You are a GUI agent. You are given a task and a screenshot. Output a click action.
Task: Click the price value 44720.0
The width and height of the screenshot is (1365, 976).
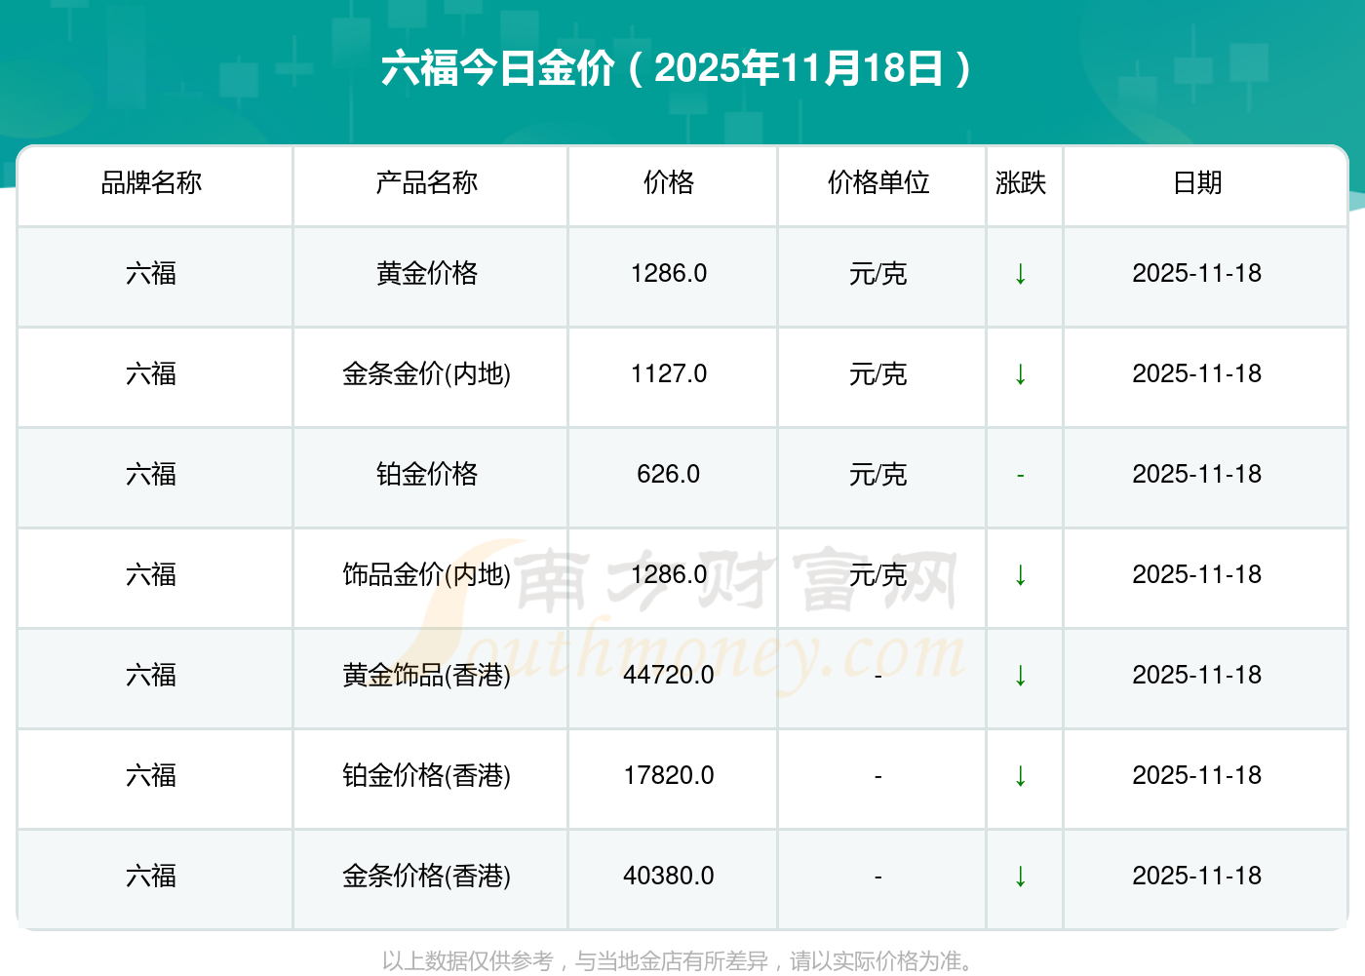(669, 675)
